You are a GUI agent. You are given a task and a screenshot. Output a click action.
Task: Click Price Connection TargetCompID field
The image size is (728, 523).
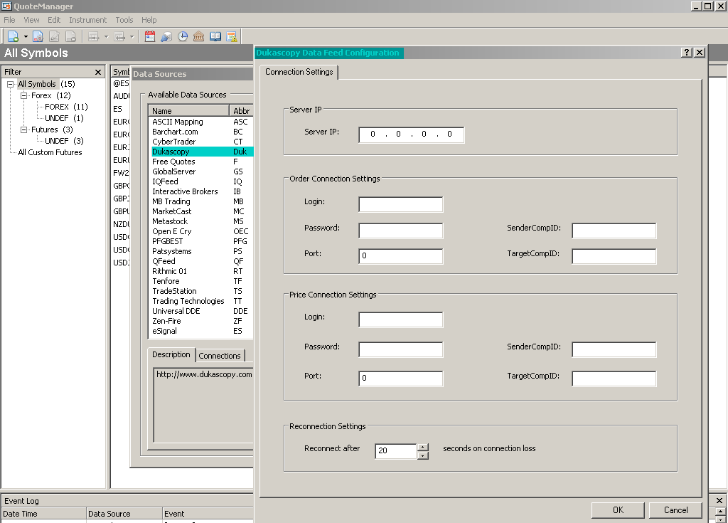(614, 379)
